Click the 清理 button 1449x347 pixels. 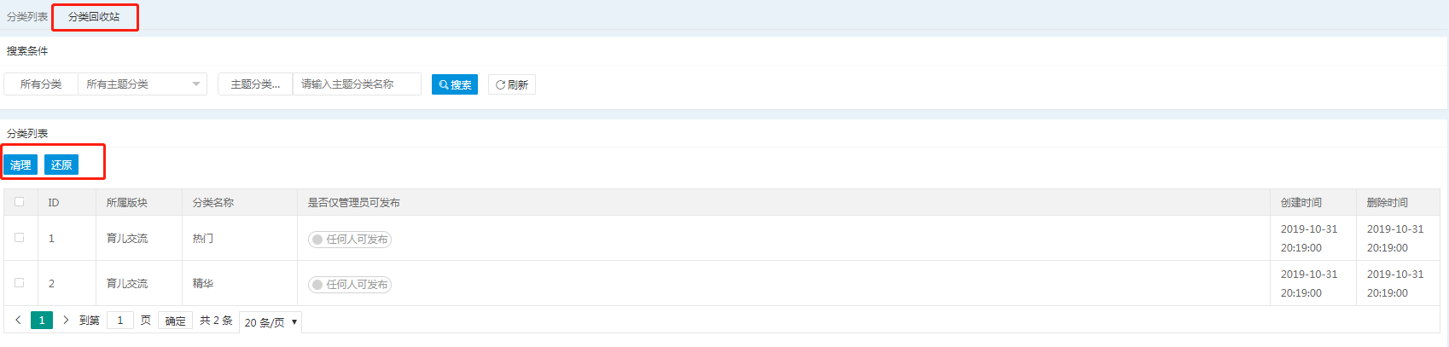tap(20, 165)
